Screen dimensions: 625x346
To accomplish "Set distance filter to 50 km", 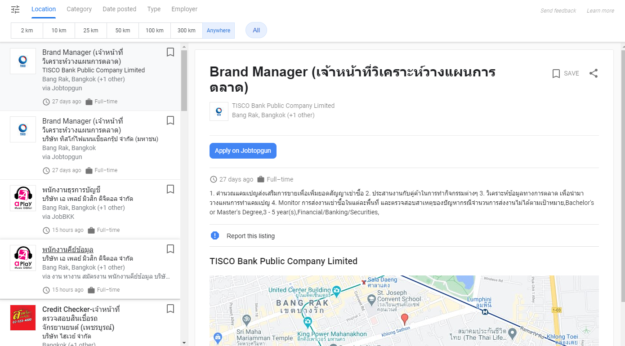I will (x=123, y=31).
